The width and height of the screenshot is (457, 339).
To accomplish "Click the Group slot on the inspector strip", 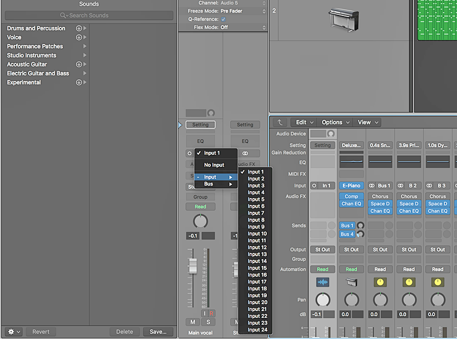I will [201, 197].
